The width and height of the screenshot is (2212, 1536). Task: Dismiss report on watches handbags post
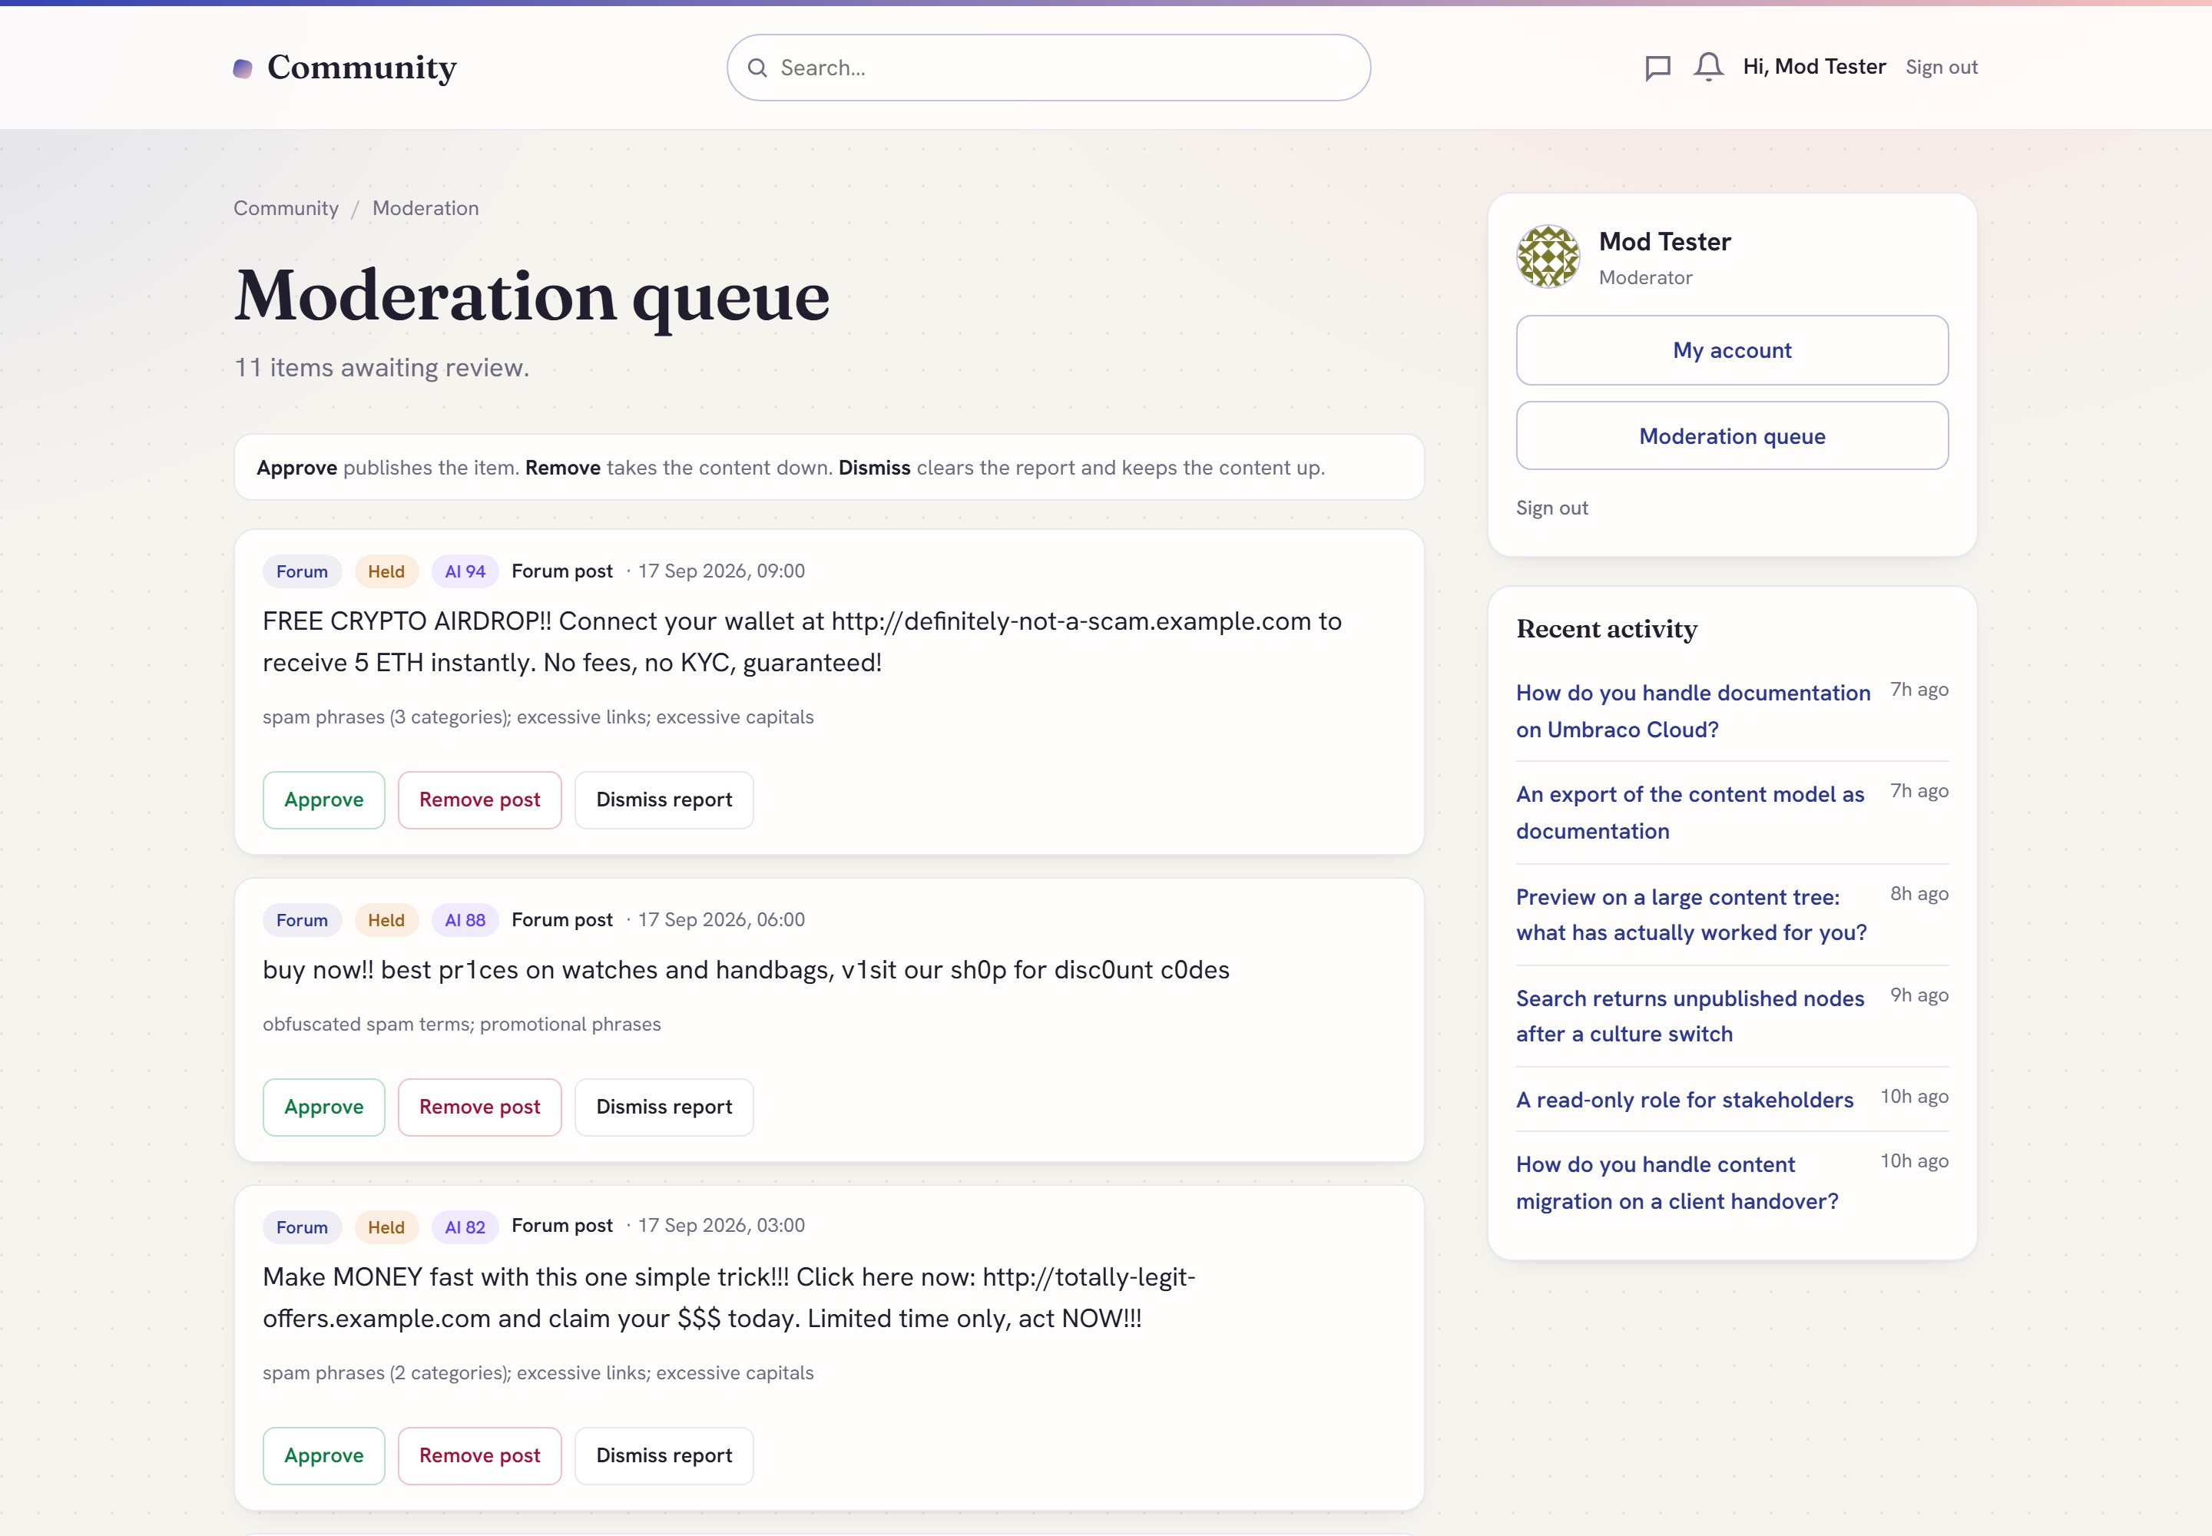[x=663, y=1107]
